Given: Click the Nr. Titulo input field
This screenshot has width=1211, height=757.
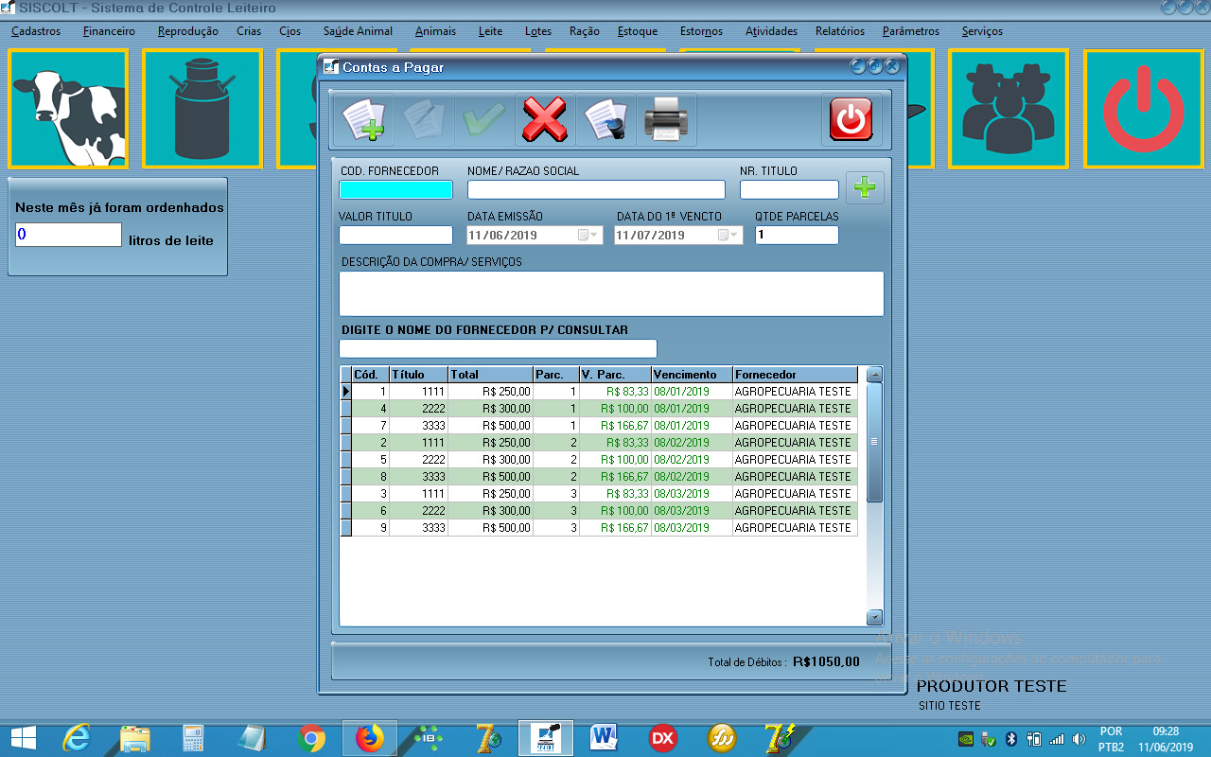Looking at the screenshot, I should coord(789,189).
